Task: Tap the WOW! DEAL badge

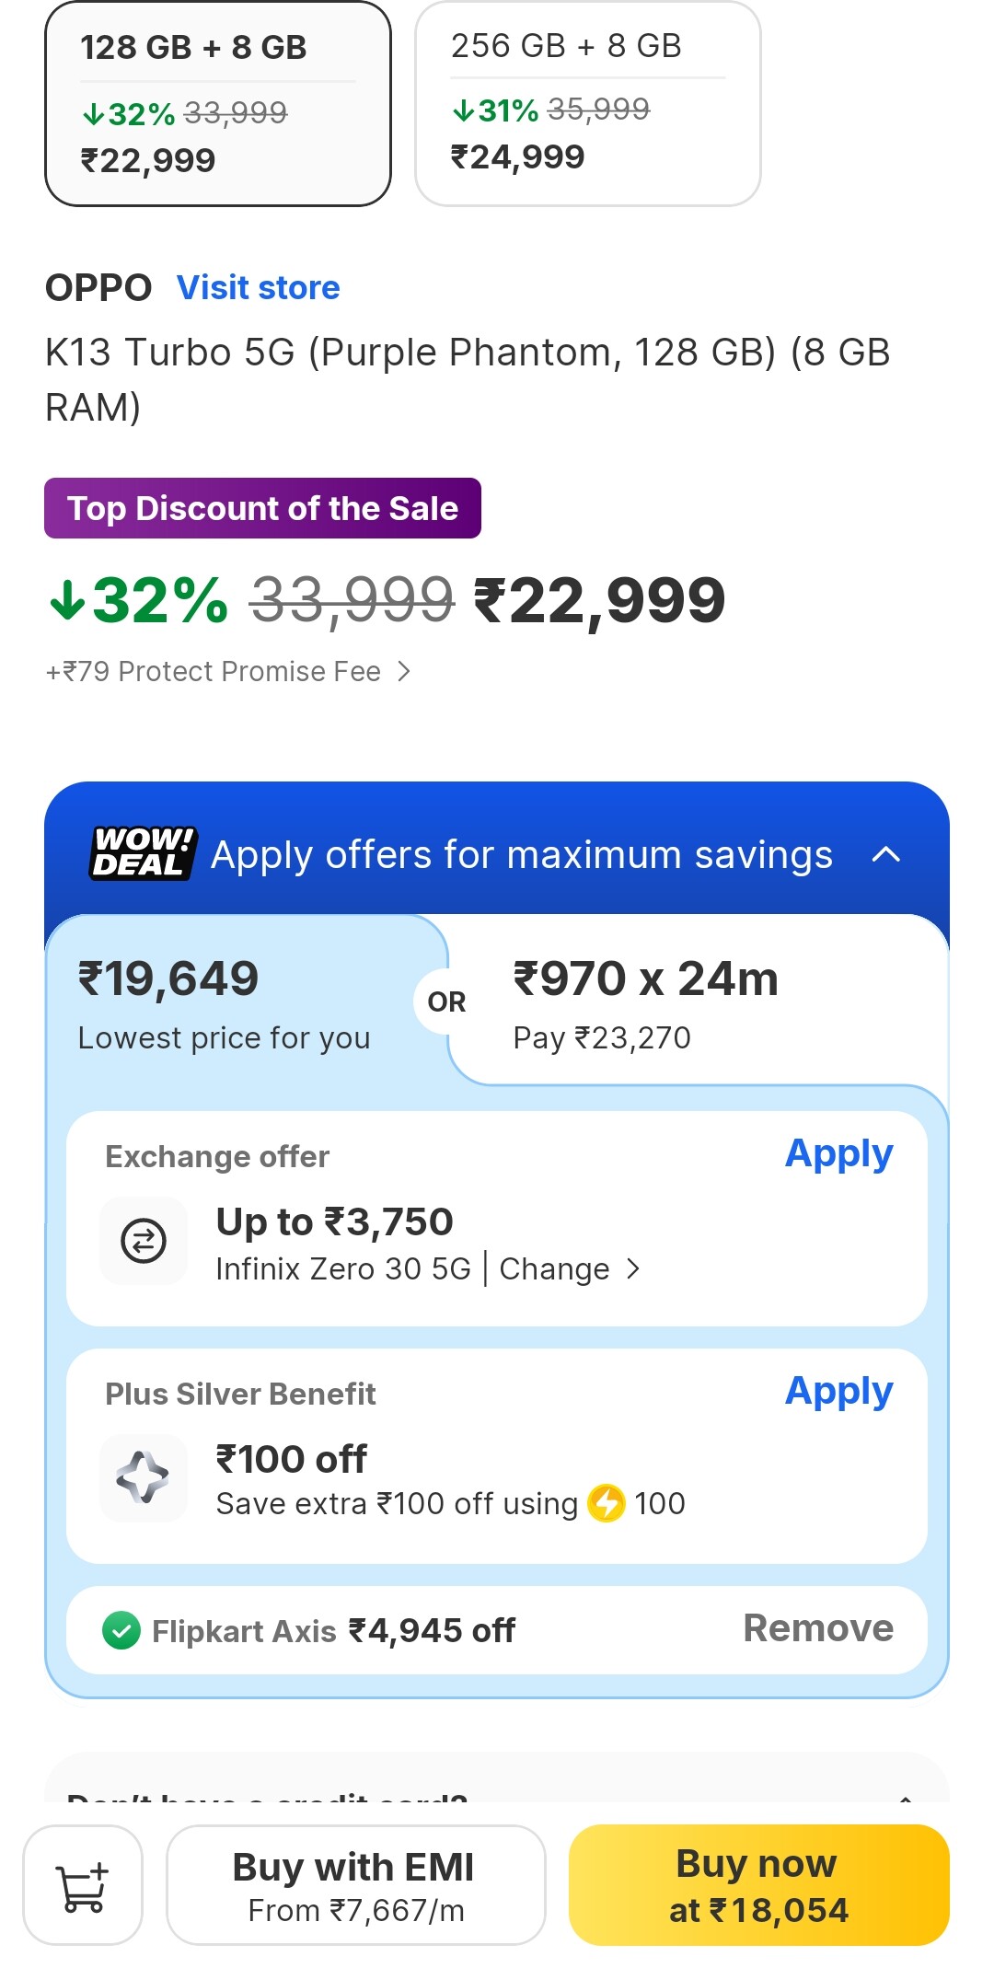Action: pyautogui.click(x=143, y=853)
